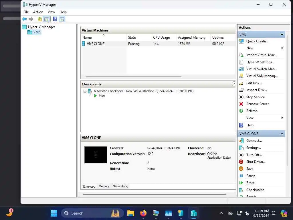The image size is (293, 220).
Task: Sort by State column header
Action: 139,38
